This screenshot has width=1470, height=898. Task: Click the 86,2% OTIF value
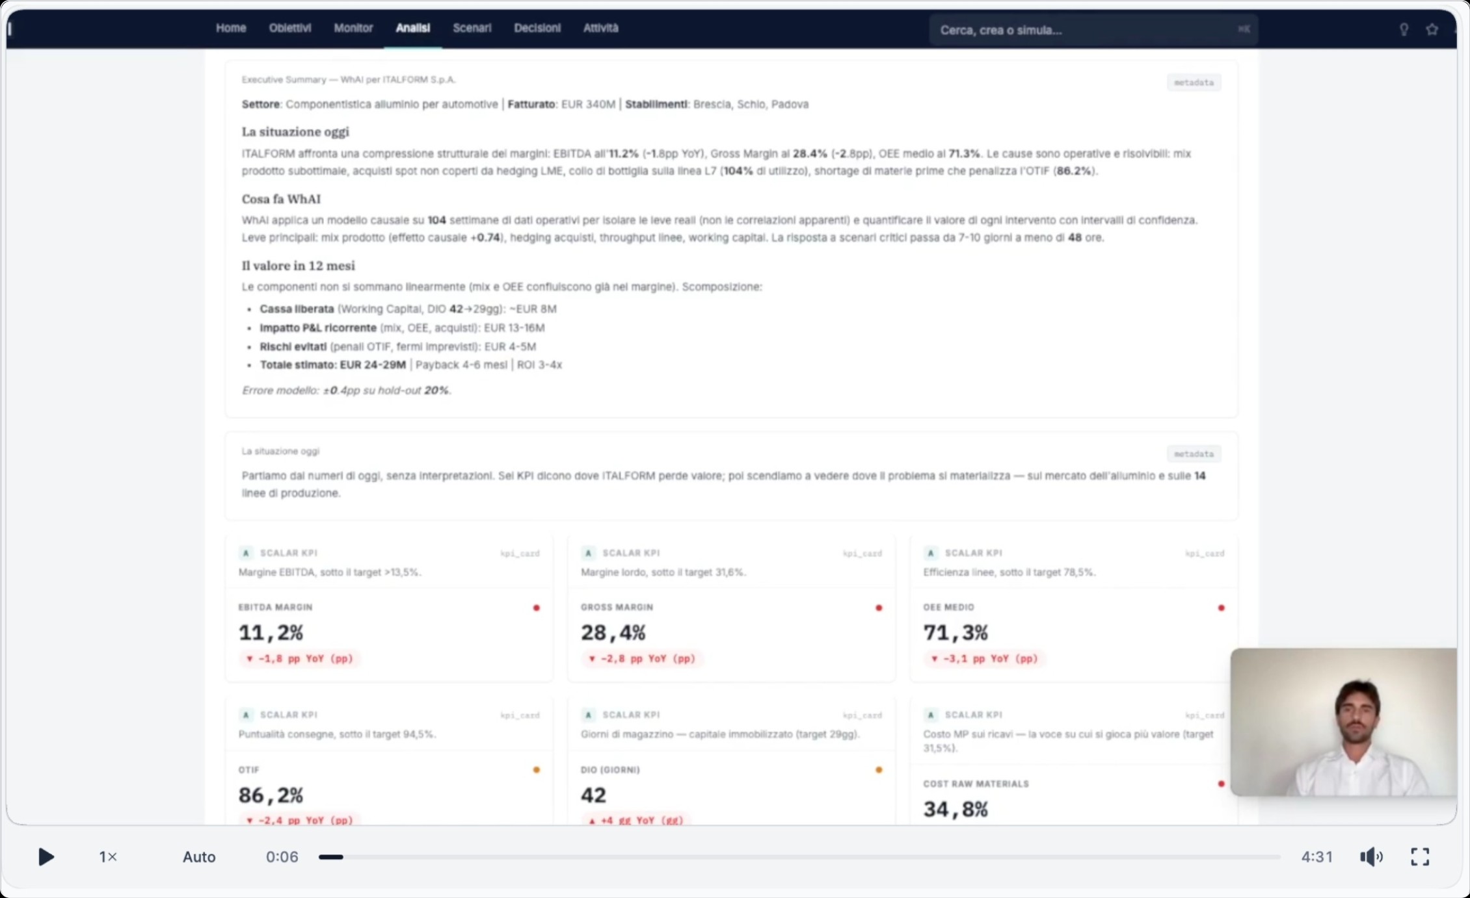click(x=271, y=795)
